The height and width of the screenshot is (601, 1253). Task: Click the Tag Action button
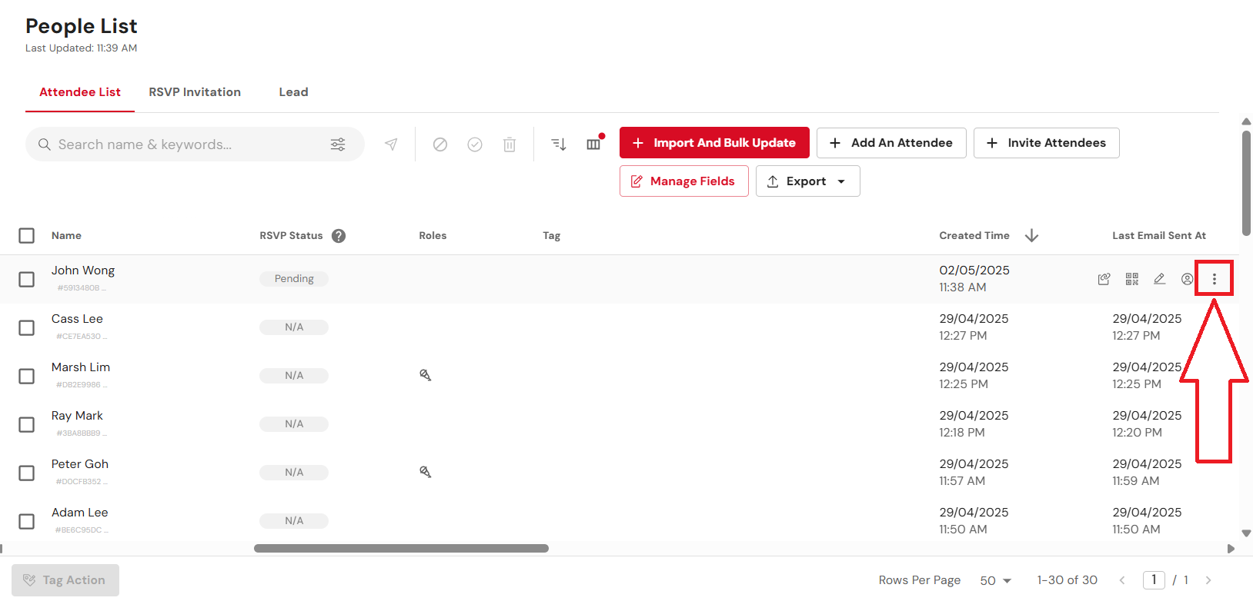pos(65,580)
